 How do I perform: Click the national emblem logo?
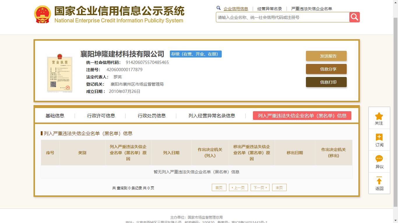[42, 15]
